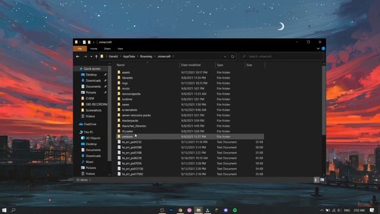Open 3D Objects under This PC

point(93,138)
